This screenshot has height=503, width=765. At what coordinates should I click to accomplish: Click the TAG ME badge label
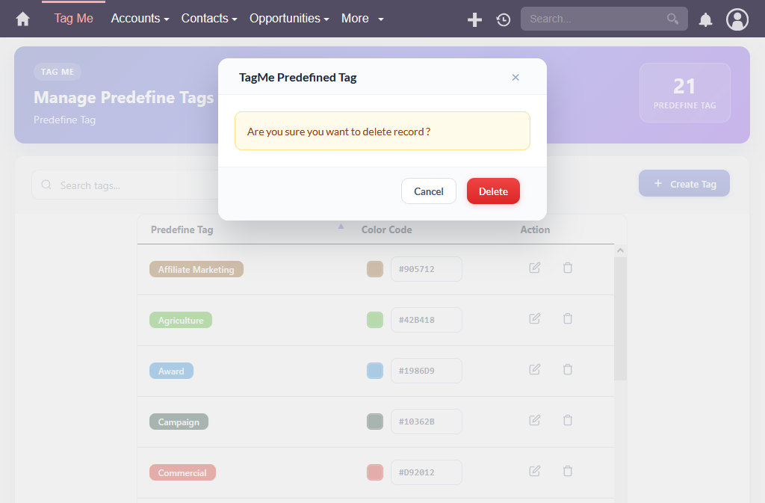[x=58, y=72]
